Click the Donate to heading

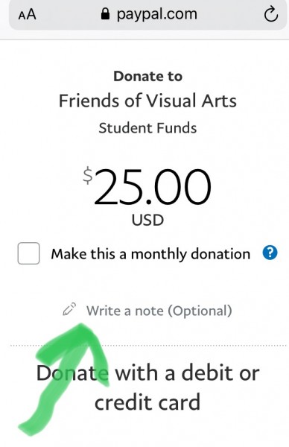[x=147, y=77]
